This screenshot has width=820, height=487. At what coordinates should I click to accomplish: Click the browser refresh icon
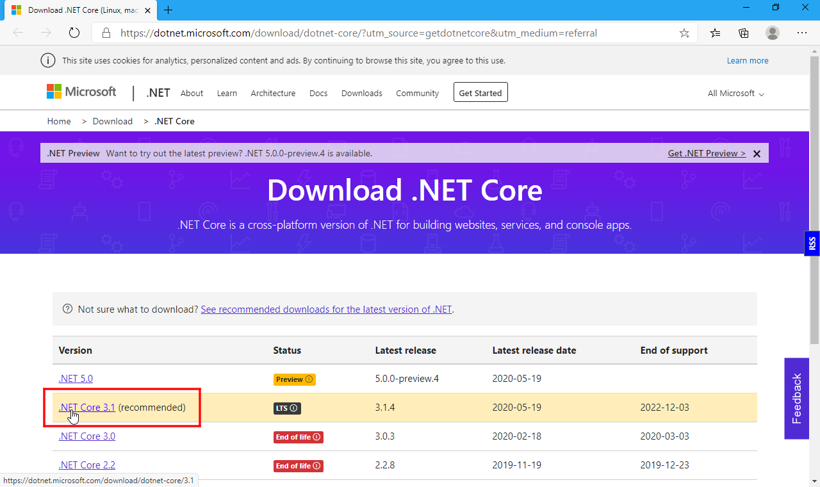click(74, 33)
